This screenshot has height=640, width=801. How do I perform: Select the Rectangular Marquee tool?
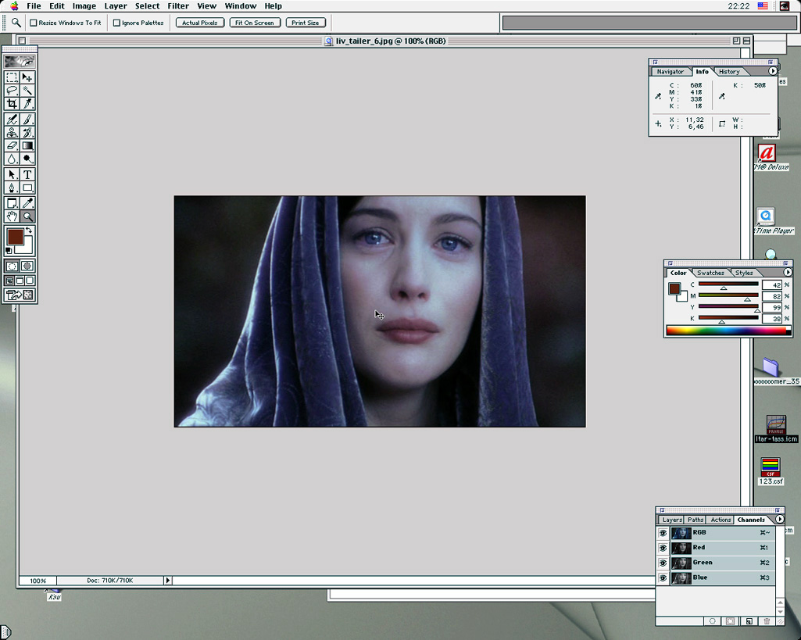click(x=12, y=77)
